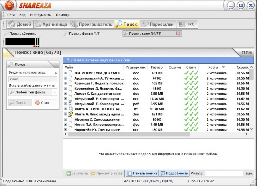Focus the search term input field
Image resolution: width=257 pixels, height=186 pixels.
point(33,79)
